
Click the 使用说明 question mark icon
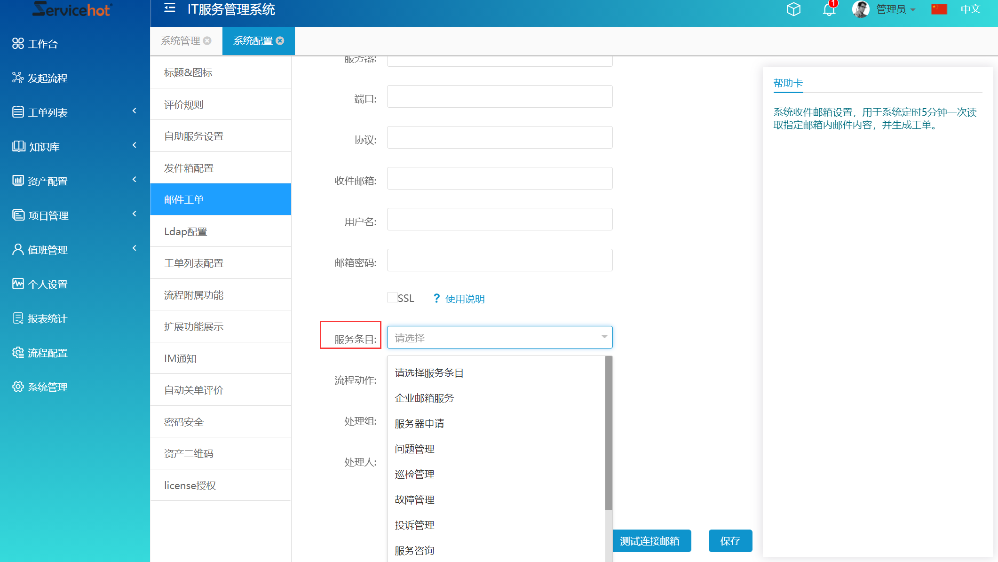(x=436, y=298)
